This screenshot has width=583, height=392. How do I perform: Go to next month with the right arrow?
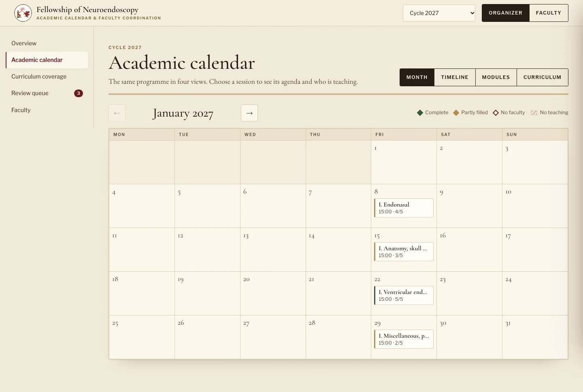[249, 113]
